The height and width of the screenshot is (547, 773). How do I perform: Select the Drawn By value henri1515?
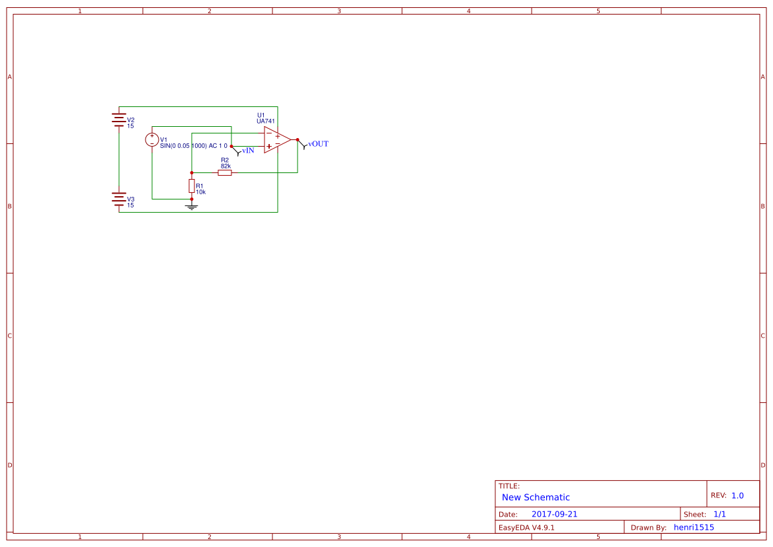[x=694, y=527]
